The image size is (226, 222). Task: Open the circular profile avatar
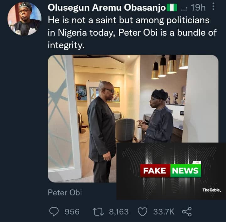(24, 19)
